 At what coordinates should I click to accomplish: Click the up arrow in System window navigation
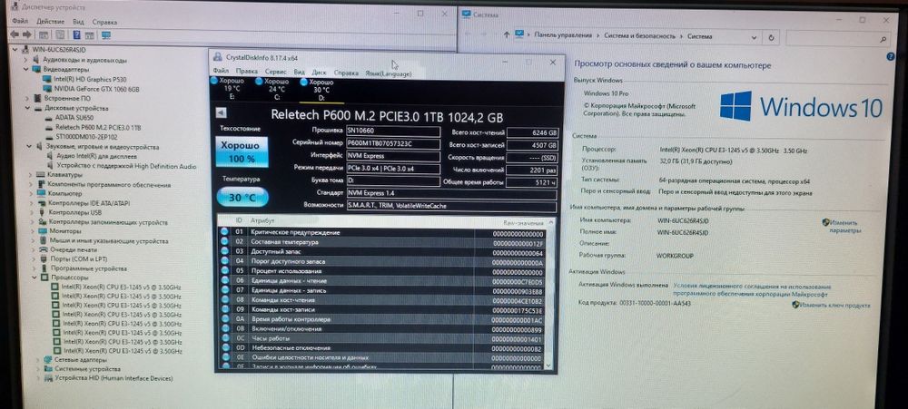click(x=506, y=35)
